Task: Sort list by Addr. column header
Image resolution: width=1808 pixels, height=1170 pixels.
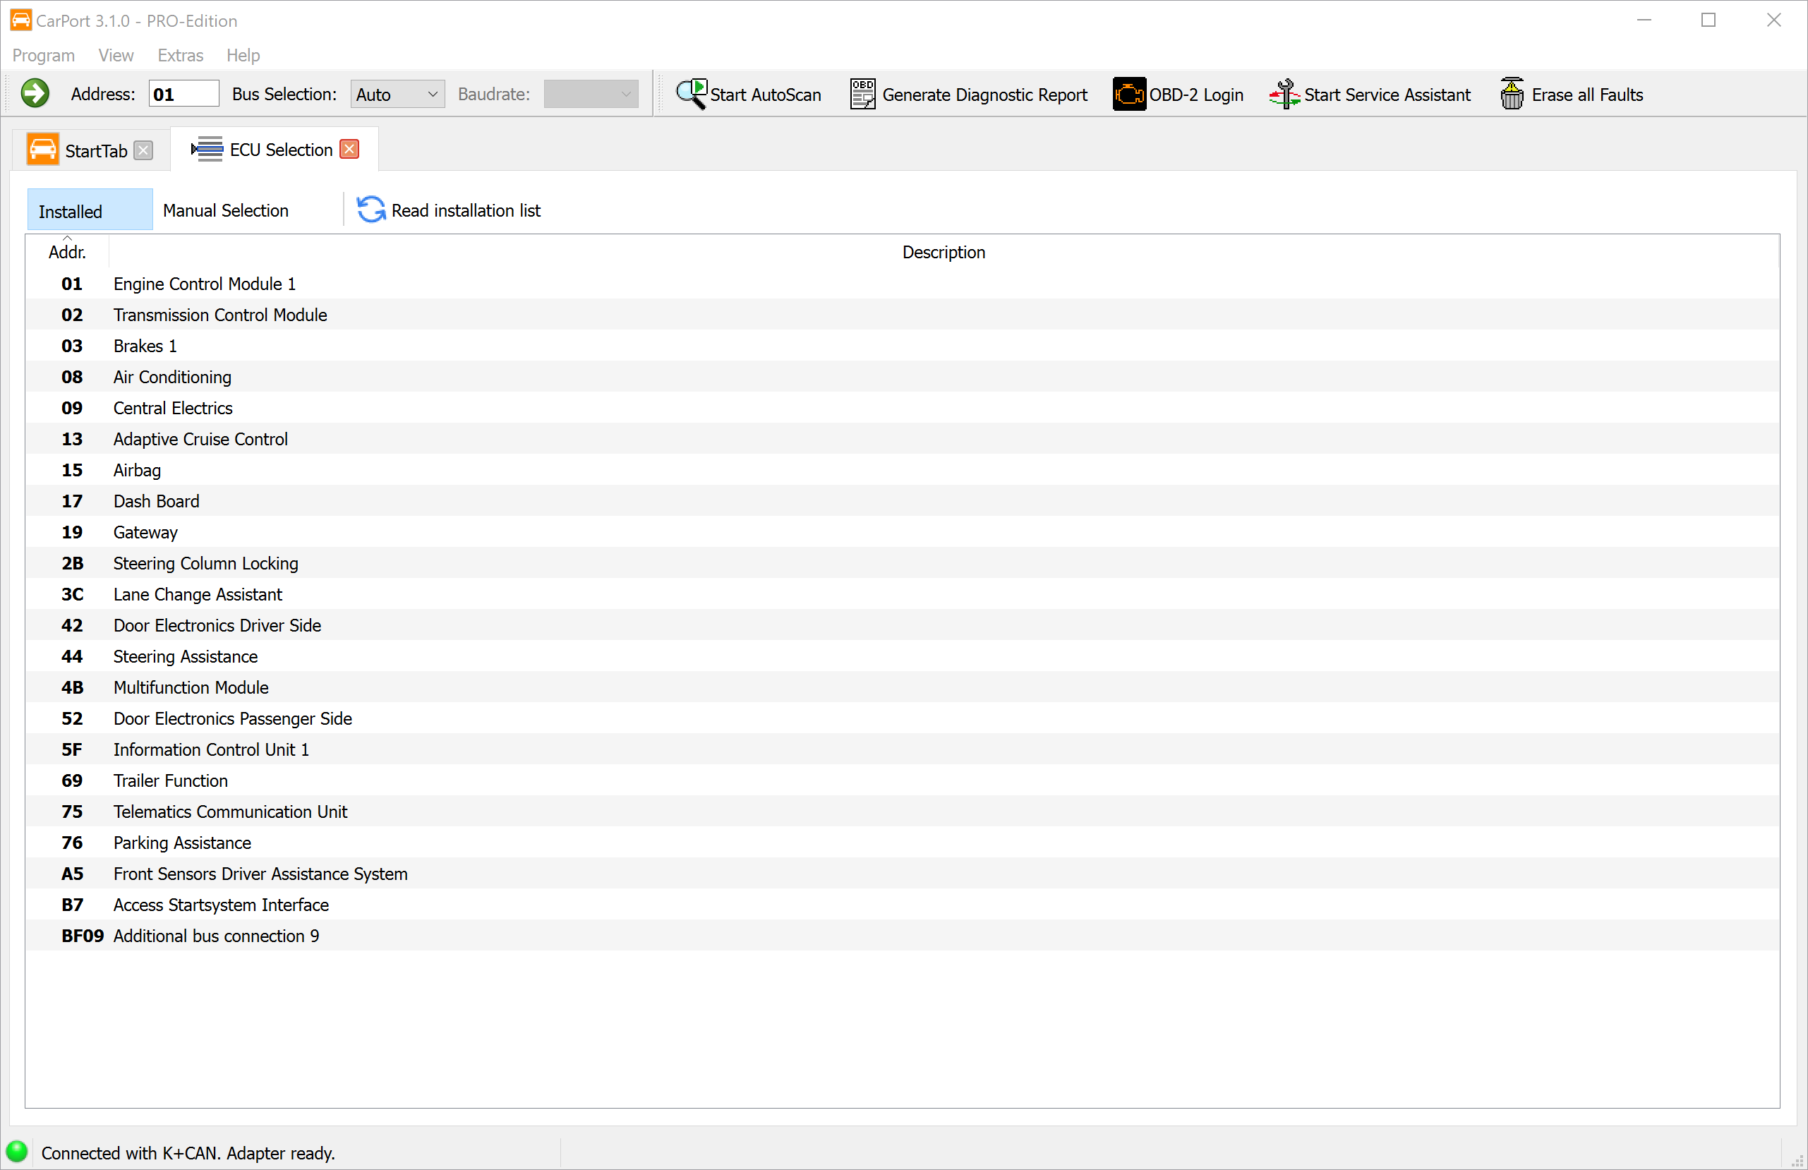Action: pyautogui.click(x=67, y=251)
